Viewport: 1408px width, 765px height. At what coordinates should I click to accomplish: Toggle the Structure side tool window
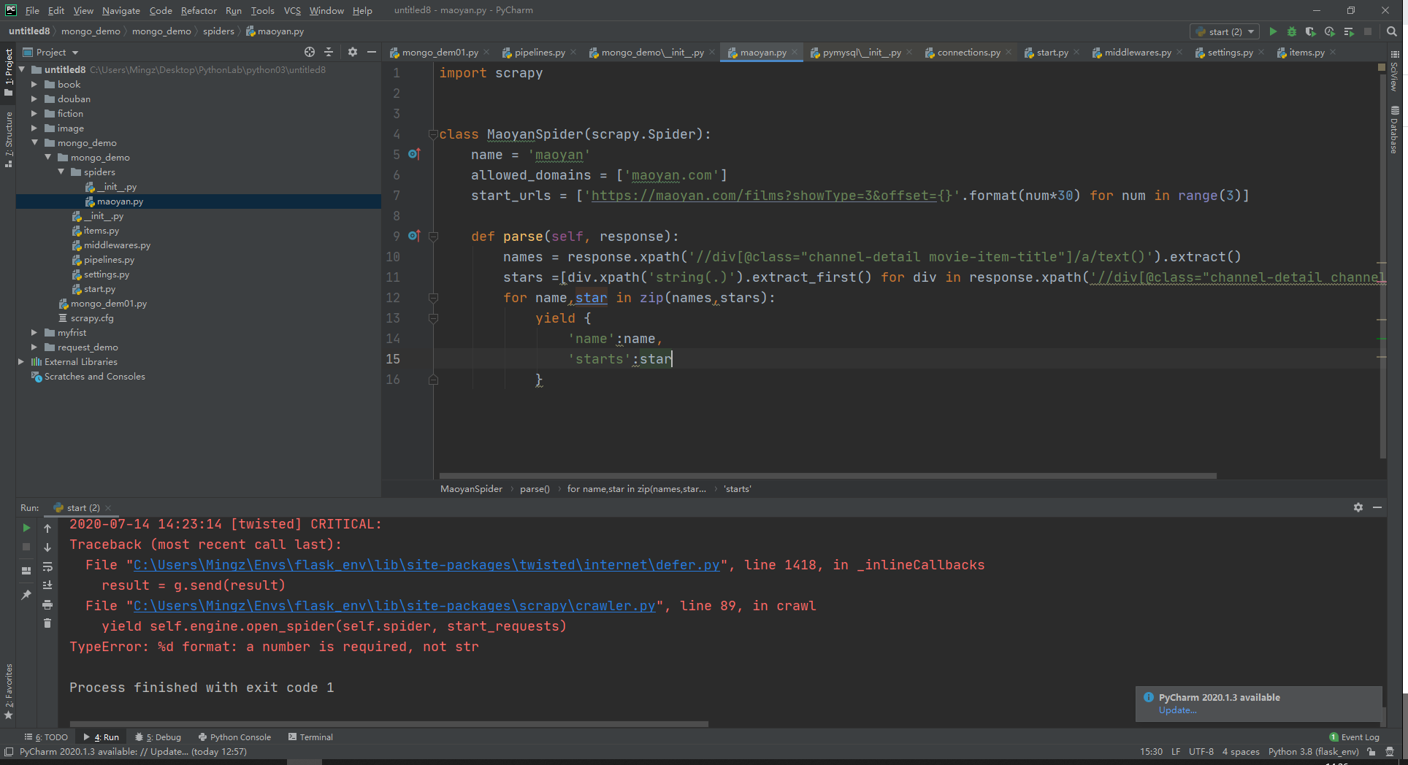pos(9,139)
